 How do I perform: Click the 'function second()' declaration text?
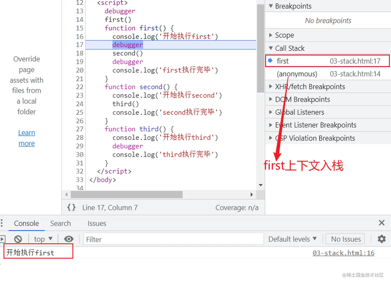pyautogui.click(x=141, y=87)
